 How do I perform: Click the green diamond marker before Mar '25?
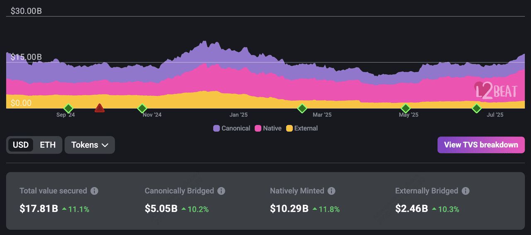click(302, 108)
